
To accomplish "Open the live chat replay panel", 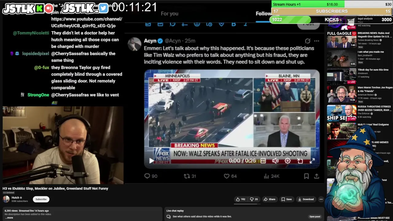I will pyautogui.click(x=315, y=216).
